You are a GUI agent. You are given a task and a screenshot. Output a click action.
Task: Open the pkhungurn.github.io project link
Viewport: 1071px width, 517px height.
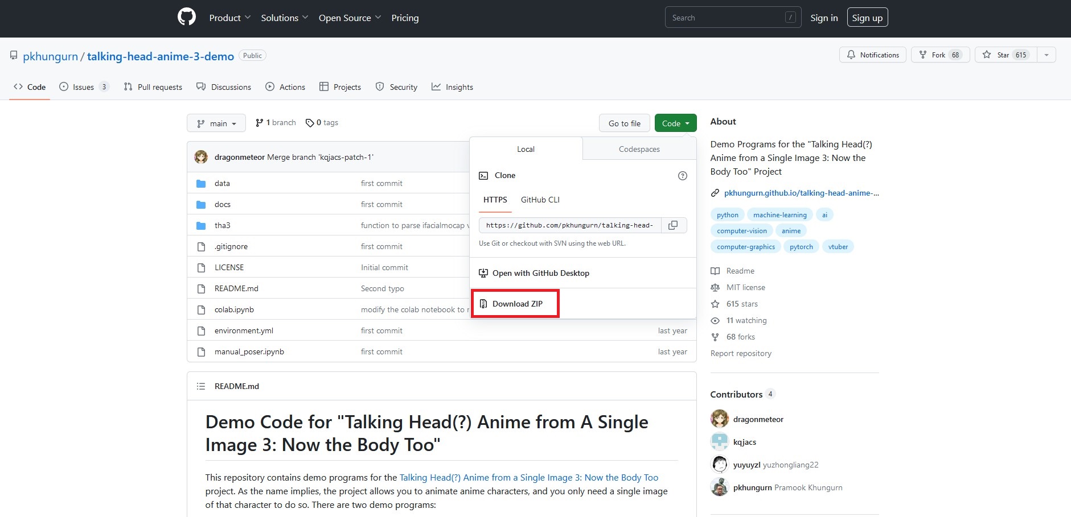(801, 193)
